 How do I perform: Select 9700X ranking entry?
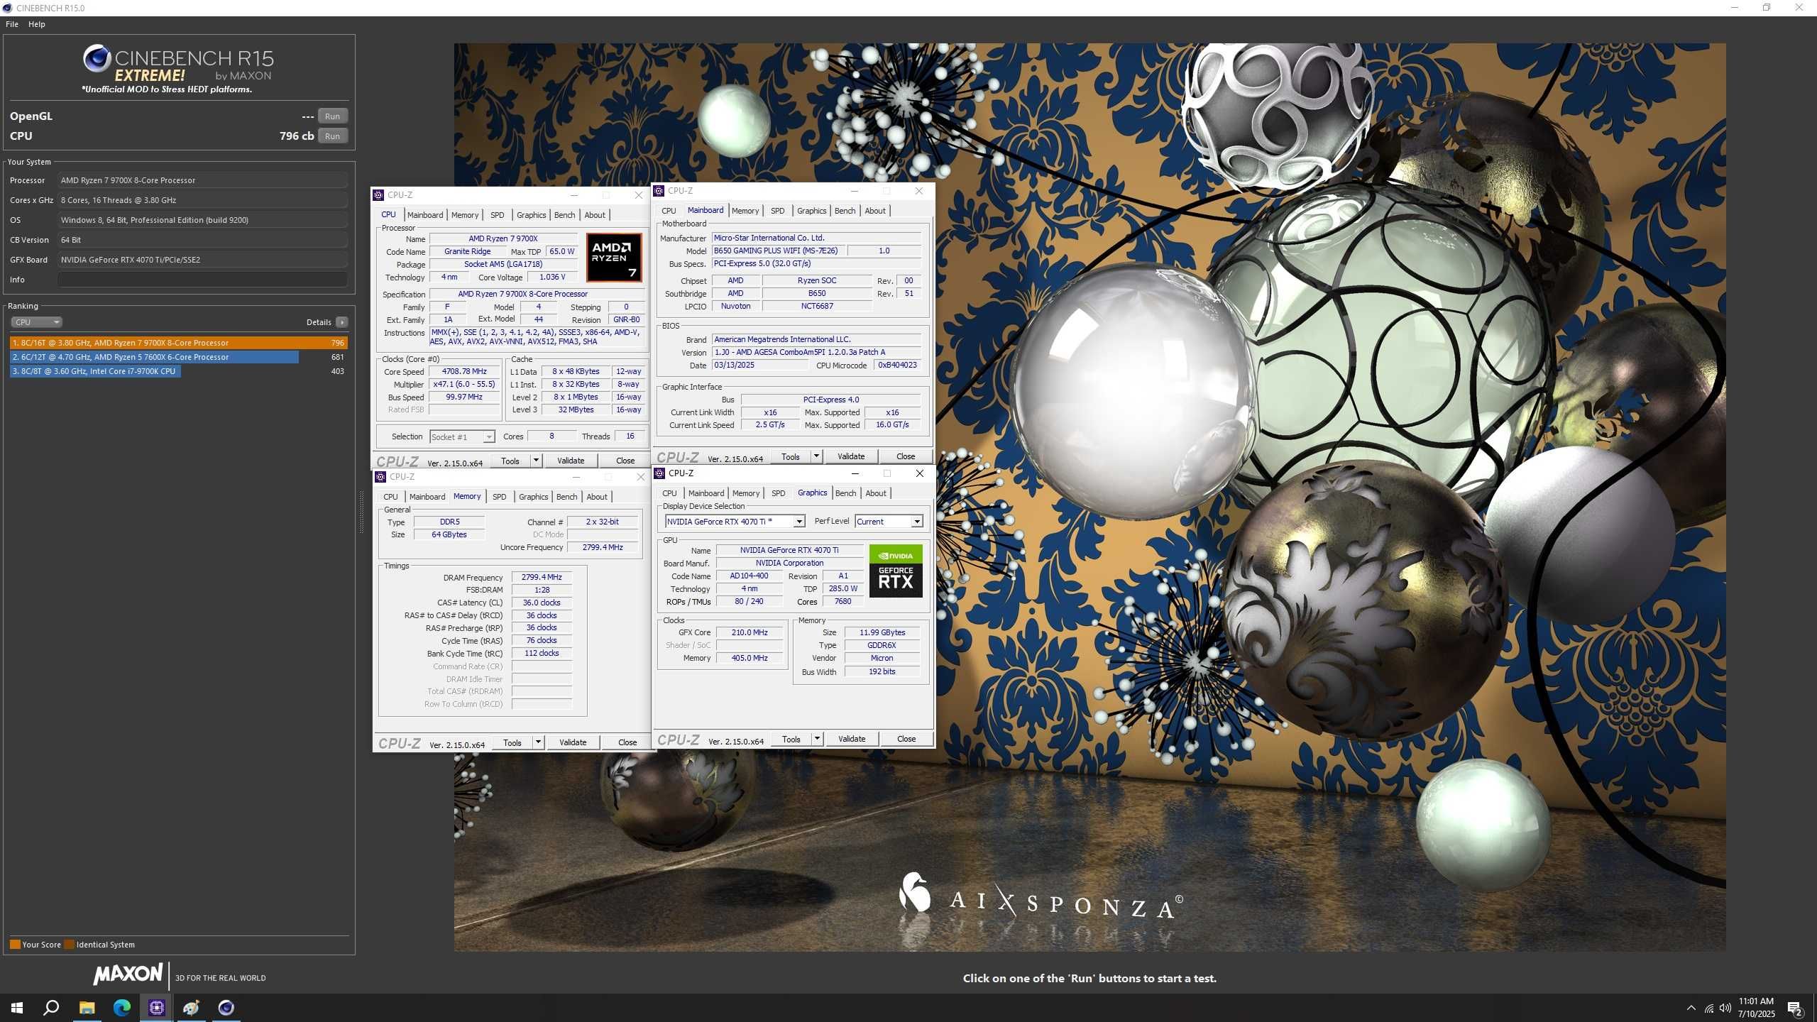pos(179,343)
